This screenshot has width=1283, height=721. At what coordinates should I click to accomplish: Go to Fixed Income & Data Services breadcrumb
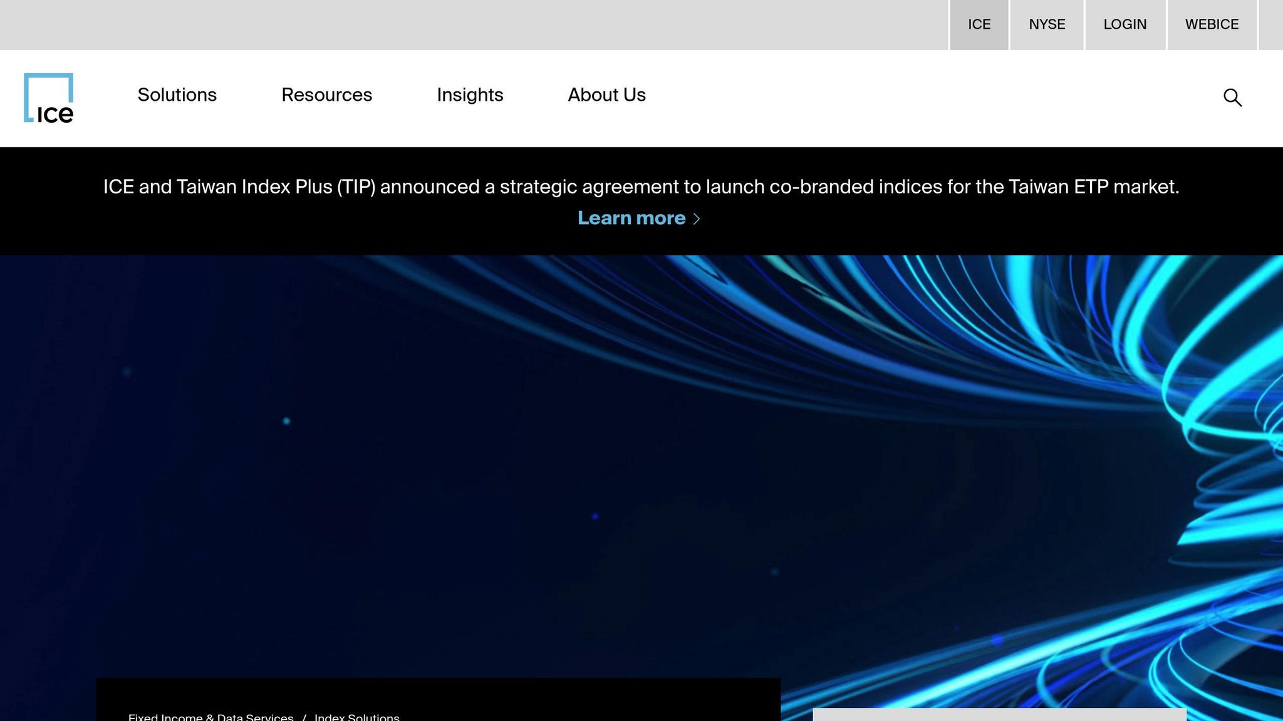[210, 717]
